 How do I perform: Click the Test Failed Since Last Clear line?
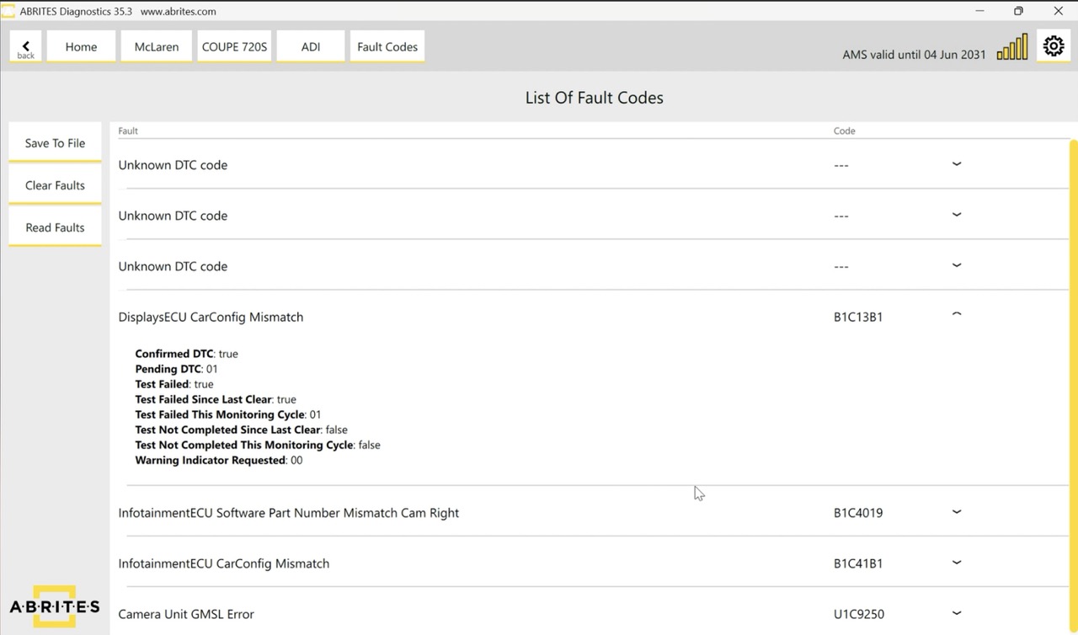click(216, 399)
